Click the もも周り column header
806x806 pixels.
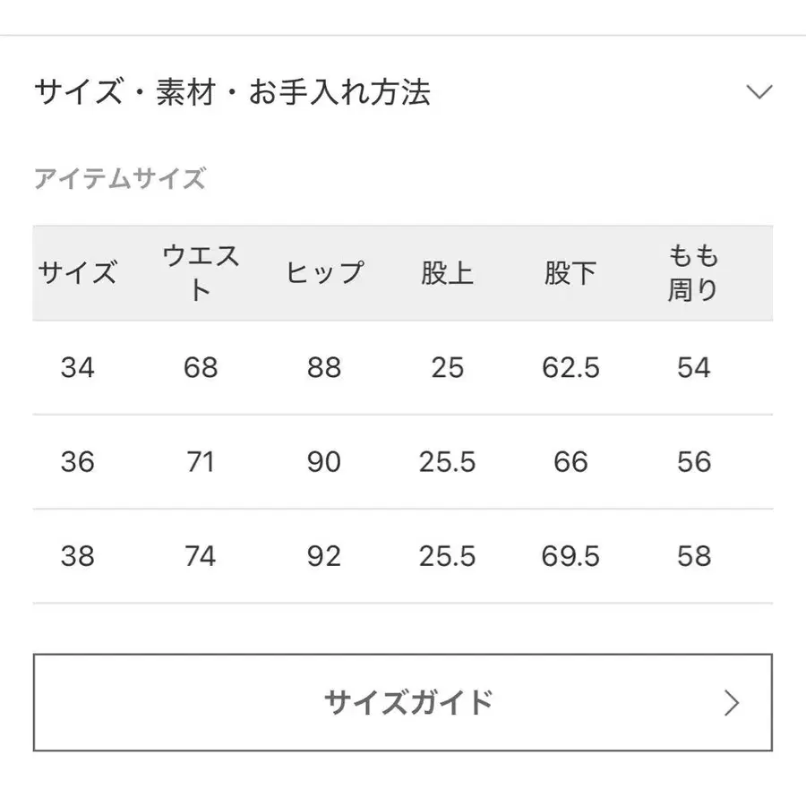(695, 271)
